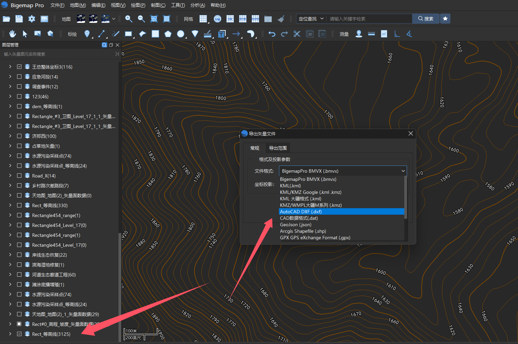Image resolution: width=518 pixels, height=344 pixels.
Task: Select the arrow line drawing tool
Action: (236, 34)
